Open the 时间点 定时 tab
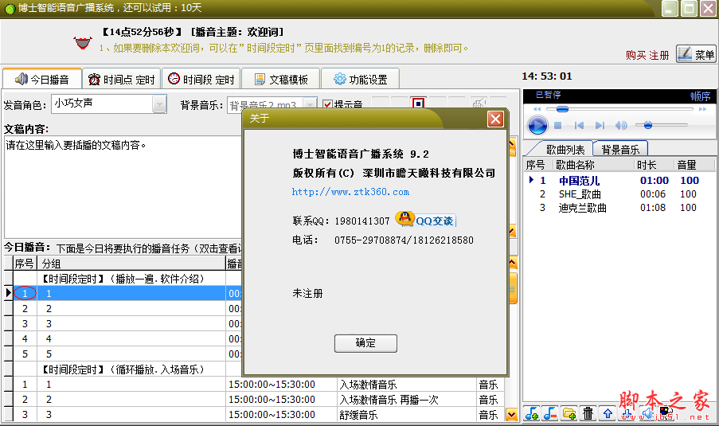This screenshot has width=719, height=426. [122, 80]
